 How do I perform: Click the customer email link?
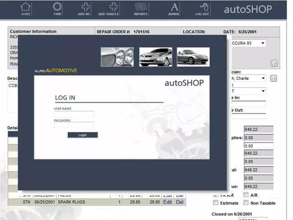tap(14, 64)
